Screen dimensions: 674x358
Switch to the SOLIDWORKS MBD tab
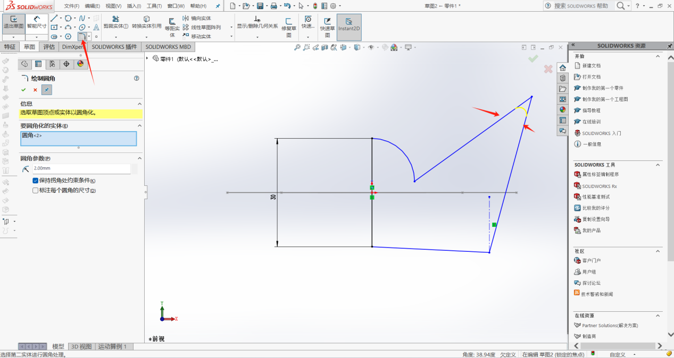click(168, 47)
